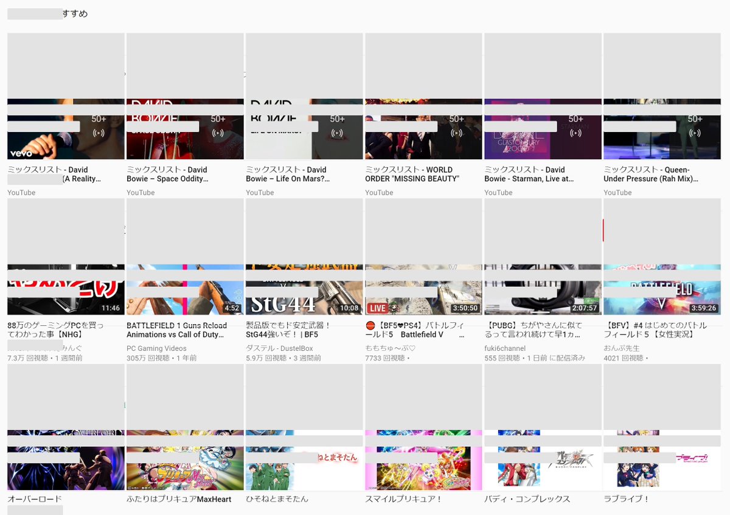Go to PC Gaming Videos channel

click(156, 348)
